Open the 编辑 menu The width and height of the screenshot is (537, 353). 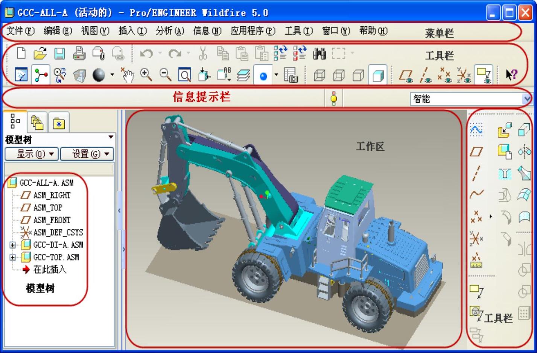tap(58, 31)
